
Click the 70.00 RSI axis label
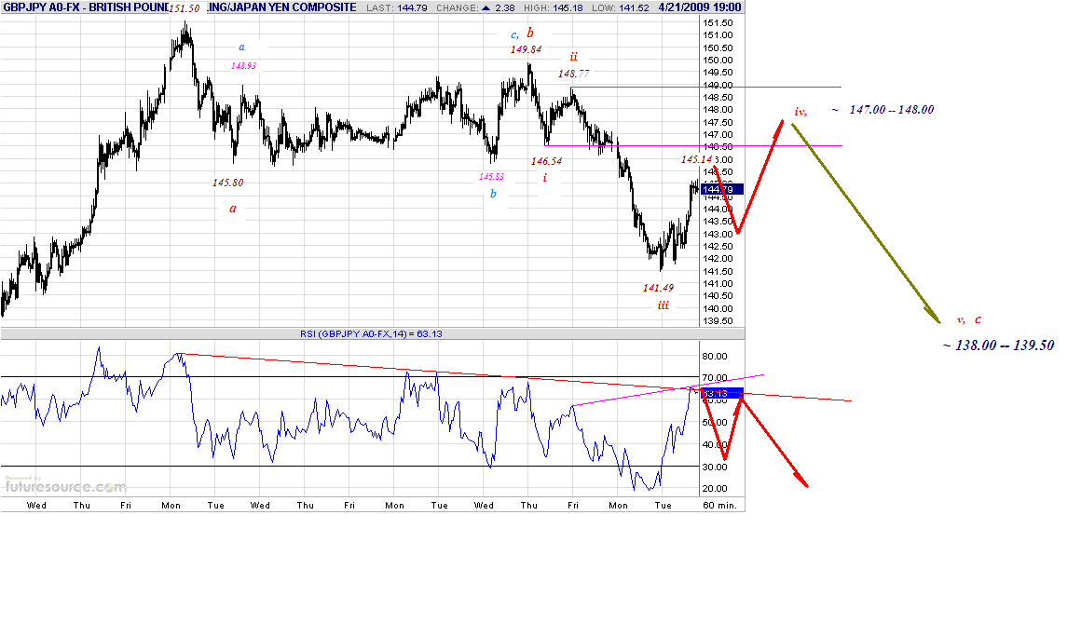click(x=715, y=378)
